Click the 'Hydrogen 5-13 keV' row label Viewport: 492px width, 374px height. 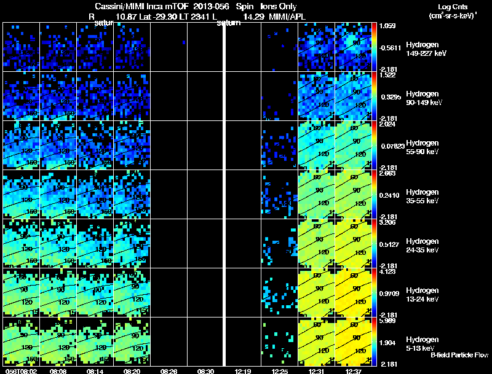(x=423, y=344)
